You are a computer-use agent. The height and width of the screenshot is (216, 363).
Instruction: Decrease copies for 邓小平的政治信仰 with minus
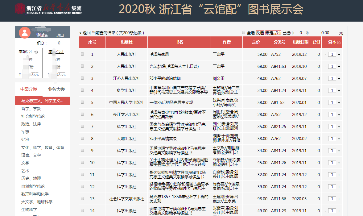[325, 78]
